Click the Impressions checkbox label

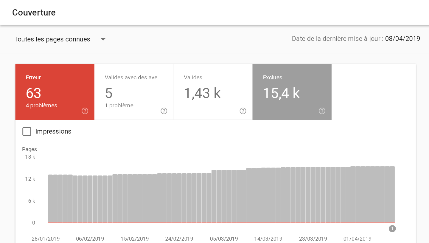coord(53,131)
